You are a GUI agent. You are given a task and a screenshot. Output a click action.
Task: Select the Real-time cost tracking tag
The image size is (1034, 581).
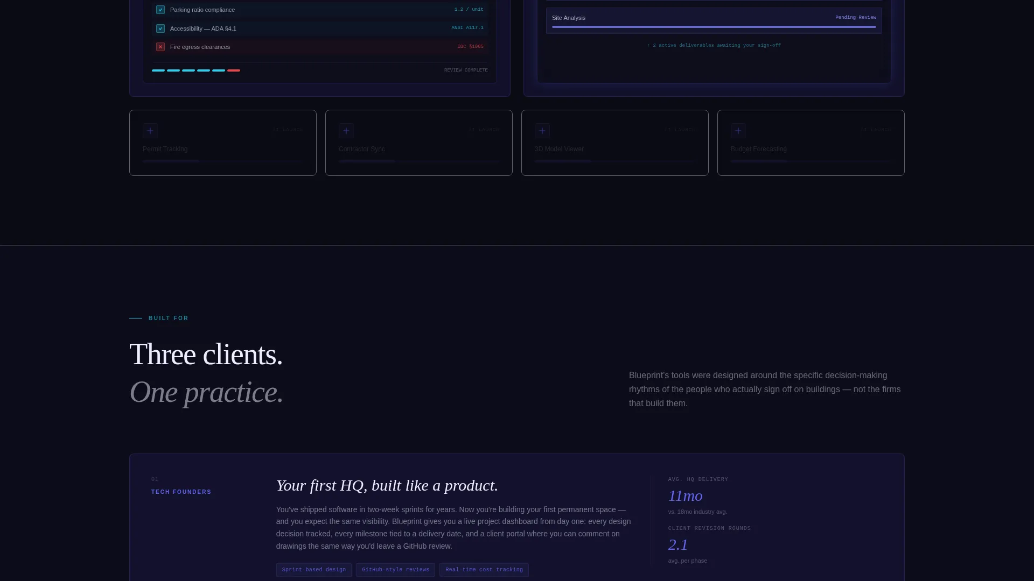[x=484, y=570]
